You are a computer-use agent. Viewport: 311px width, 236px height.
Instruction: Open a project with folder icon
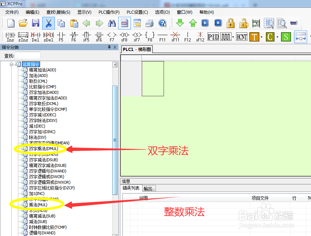23,23
